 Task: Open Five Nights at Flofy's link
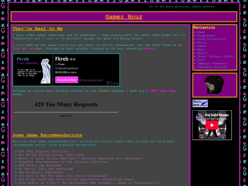pyautogui.click(x=89, y=183)
